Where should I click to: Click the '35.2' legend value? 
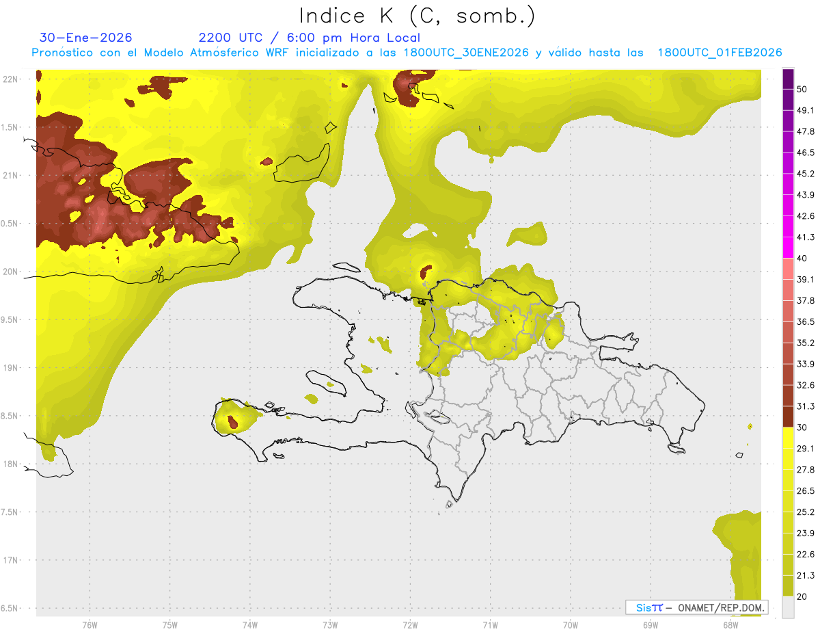[806, 343]
